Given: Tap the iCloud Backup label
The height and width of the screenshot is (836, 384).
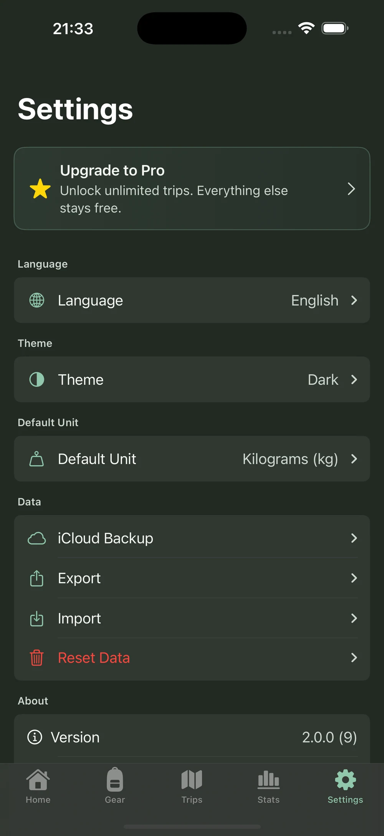Looking at the screenshot, I should pyautogui.click(x=106, y=538).
